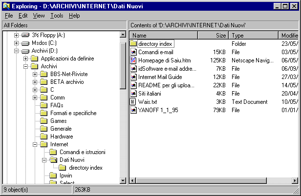Viewport: 301px width, 196px height.
Task: Select the Wais.txt text document icon
Action: pos(133,102)
